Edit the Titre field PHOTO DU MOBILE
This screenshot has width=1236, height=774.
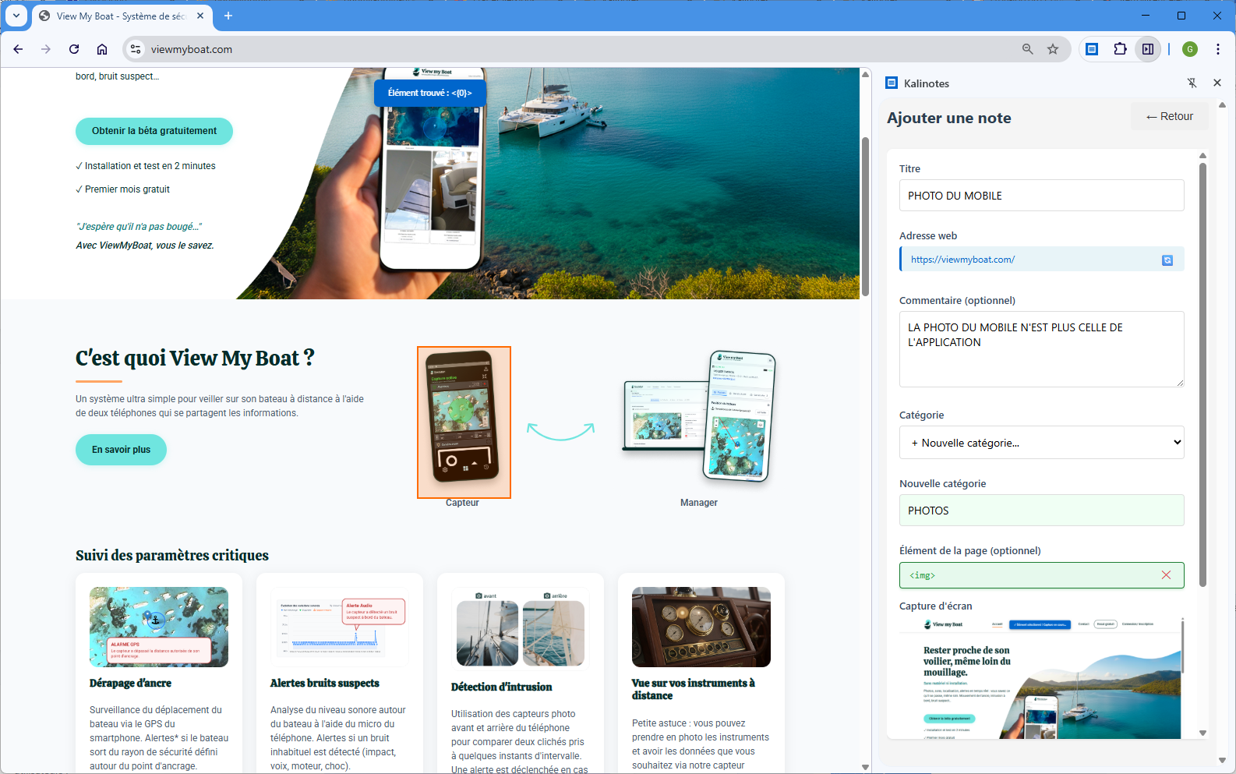click(x=1041, y=196)
